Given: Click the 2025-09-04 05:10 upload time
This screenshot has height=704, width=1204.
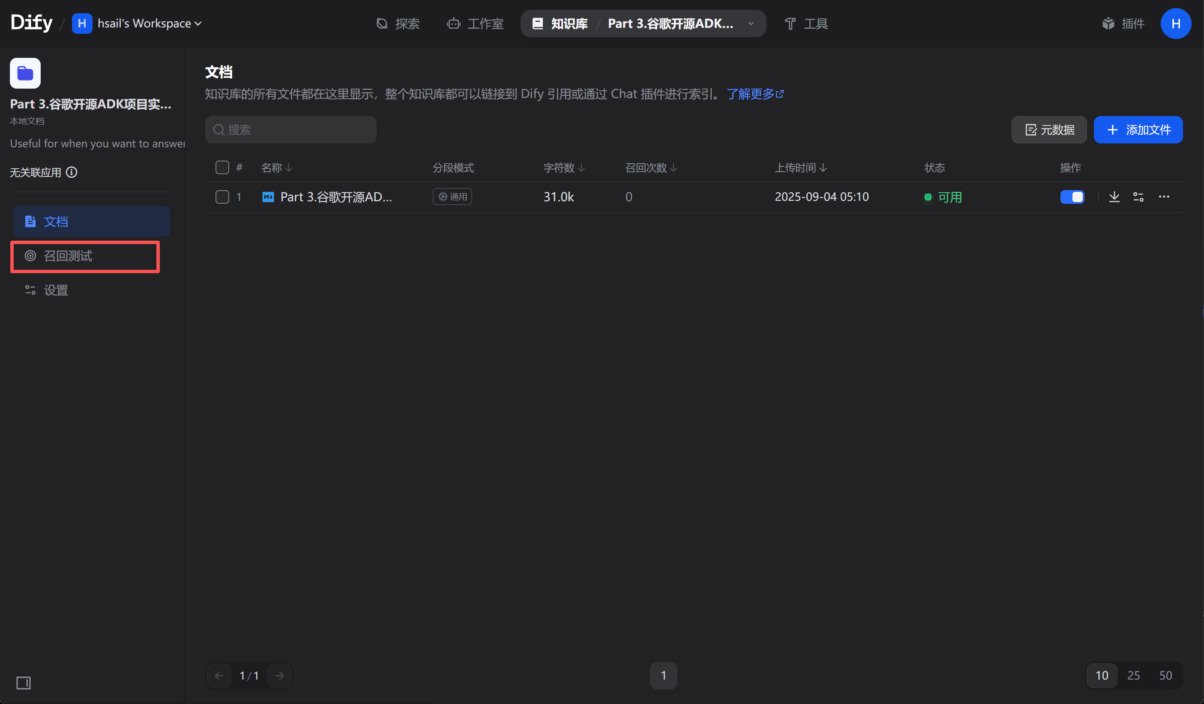Looking at the screenshot, I should [821, 197].
